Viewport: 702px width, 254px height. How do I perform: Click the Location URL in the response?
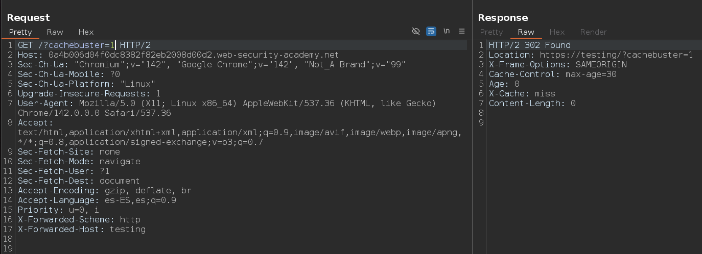[x=616, y=55]
